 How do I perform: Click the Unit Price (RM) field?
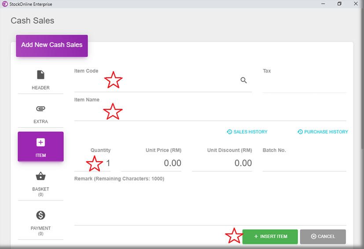[x=151, y=164]
